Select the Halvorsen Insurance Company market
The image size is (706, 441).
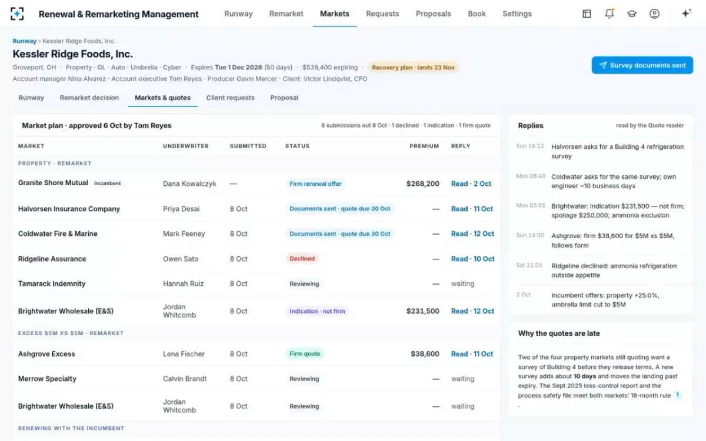click(x=69, y=209)
